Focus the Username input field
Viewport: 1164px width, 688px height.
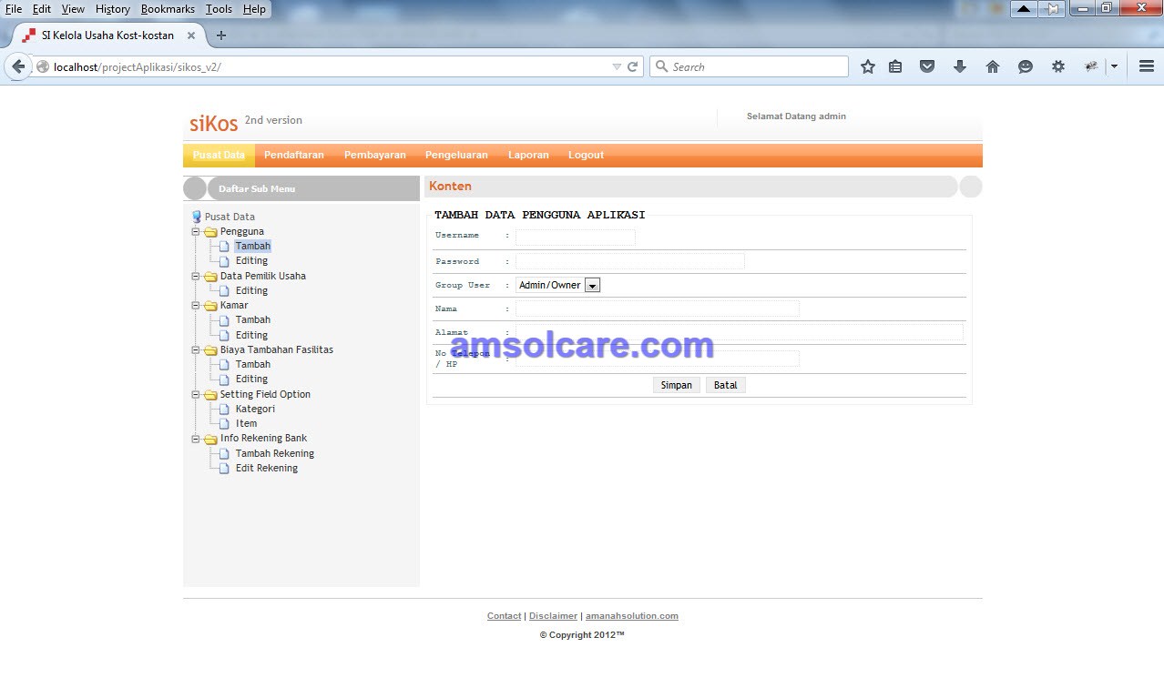pyautogui.click(x=576, y=238)
